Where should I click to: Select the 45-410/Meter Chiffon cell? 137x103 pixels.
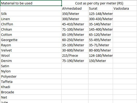tap(75, 24)
